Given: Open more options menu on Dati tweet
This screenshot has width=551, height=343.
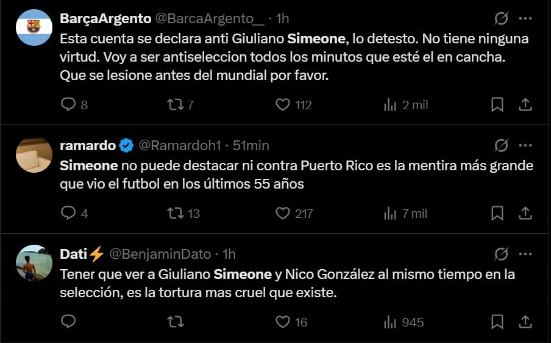Looking at the screenshot, I should click(x=525, y=254).
